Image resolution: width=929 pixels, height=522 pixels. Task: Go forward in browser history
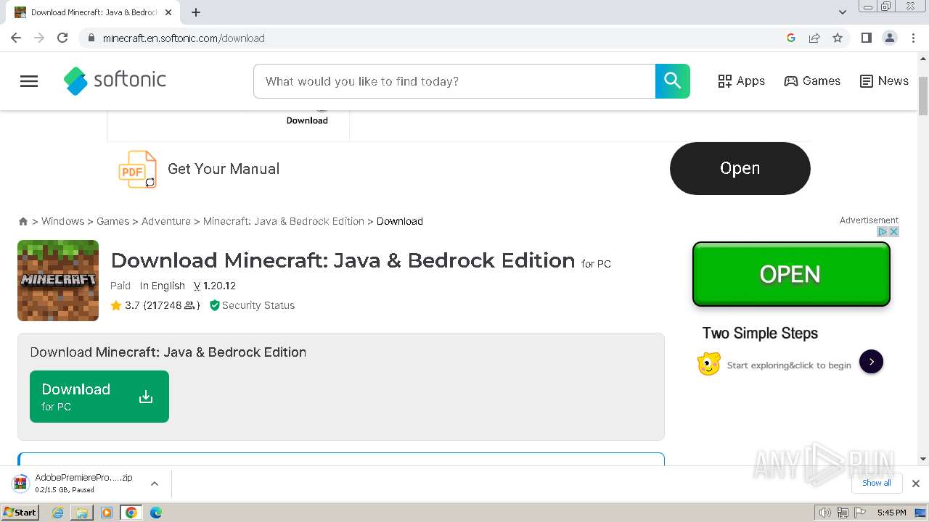pos(39,38)
